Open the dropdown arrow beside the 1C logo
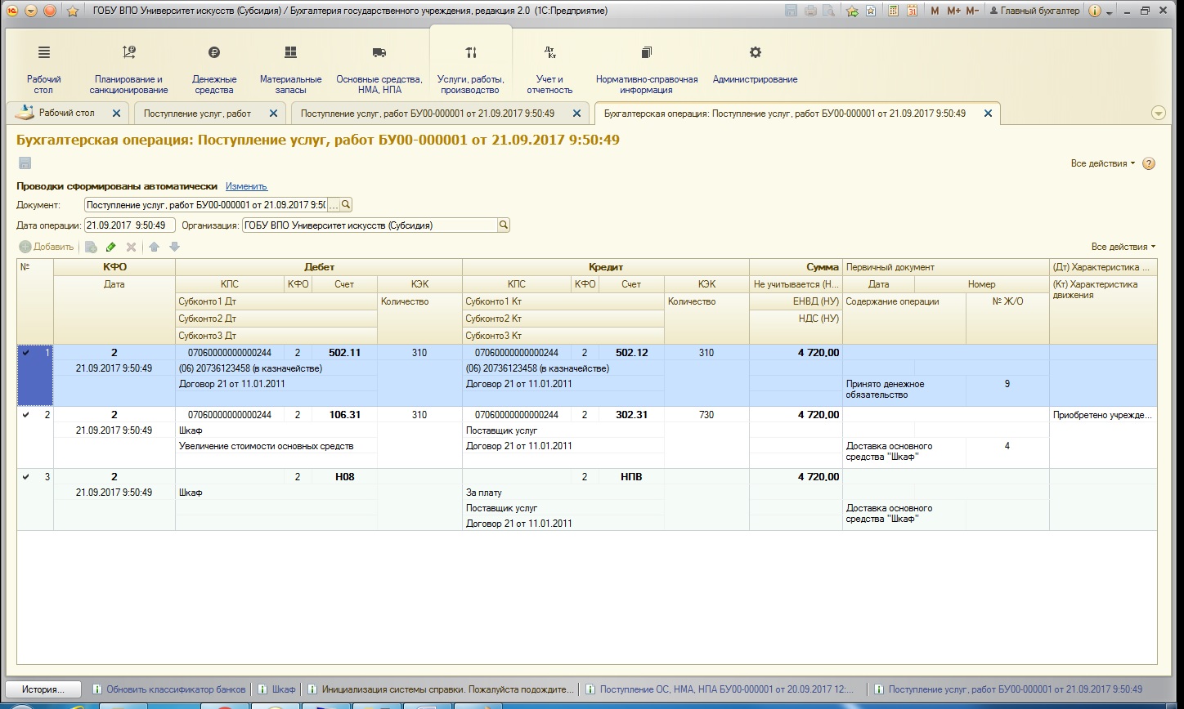Screen dimensions: 1184x709 click(31, 11)
